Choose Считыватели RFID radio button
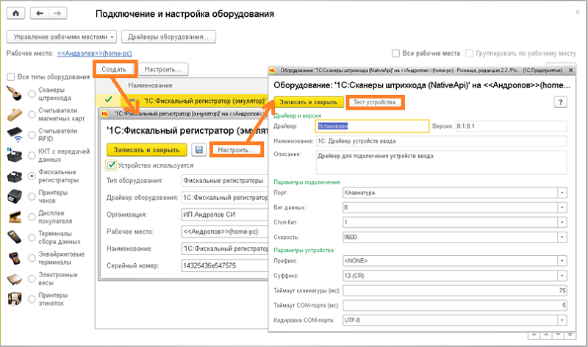The image size is (588, 347). click(32, 135)
